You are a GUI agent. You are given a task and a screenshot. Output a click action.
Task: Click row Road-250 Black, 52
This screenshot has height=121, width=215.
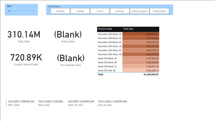(128, 67)
